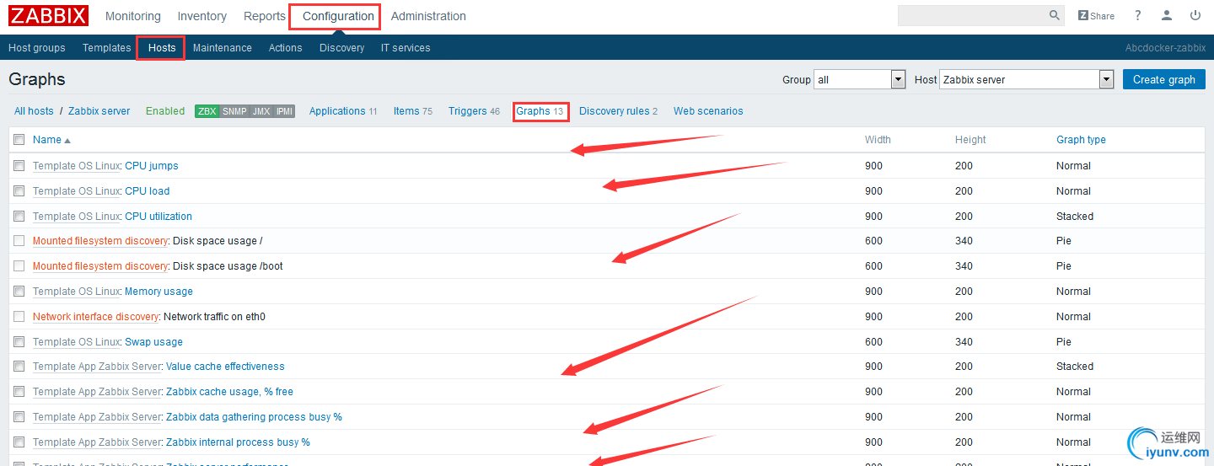Viewport: 1214px width, 466px height.
Task: Open the Monitoring menu
Action: (x=132, y=16)
